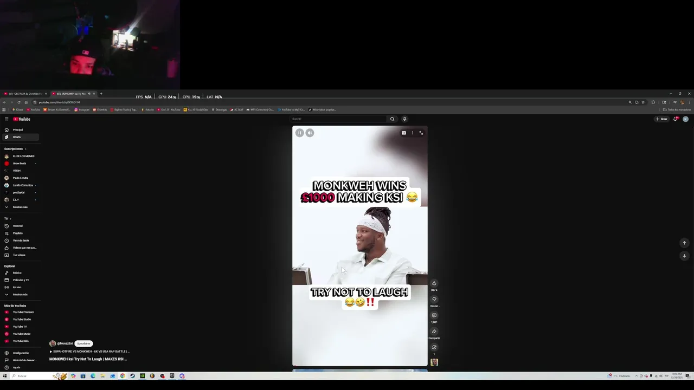Open the Crear button
The width and height of the screenshot is (694, 390).
click(661, 119)
